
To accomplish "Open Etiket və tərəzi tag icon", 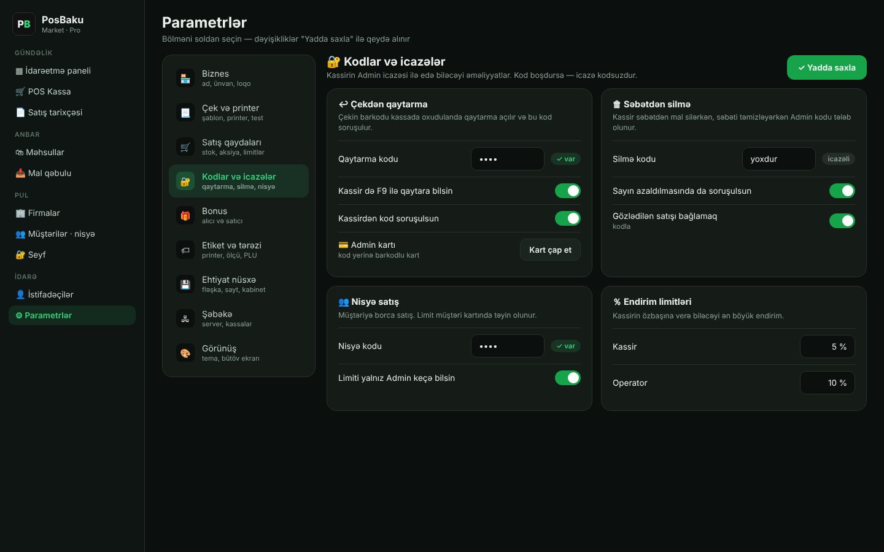I will 185,250.
